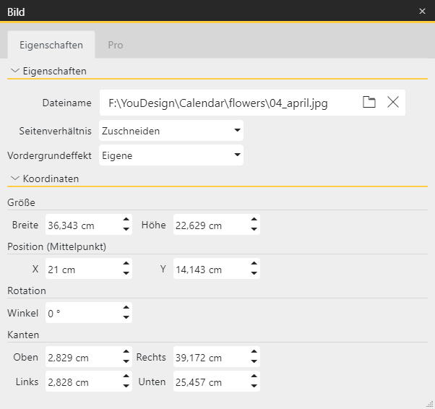435x409 pixels.
Task: Increase the Winkel rotation value
Action: click(126, 309)
